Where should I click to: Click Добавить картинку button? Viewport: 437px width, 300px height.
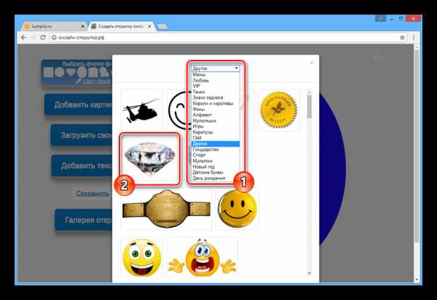coord(79,105)
